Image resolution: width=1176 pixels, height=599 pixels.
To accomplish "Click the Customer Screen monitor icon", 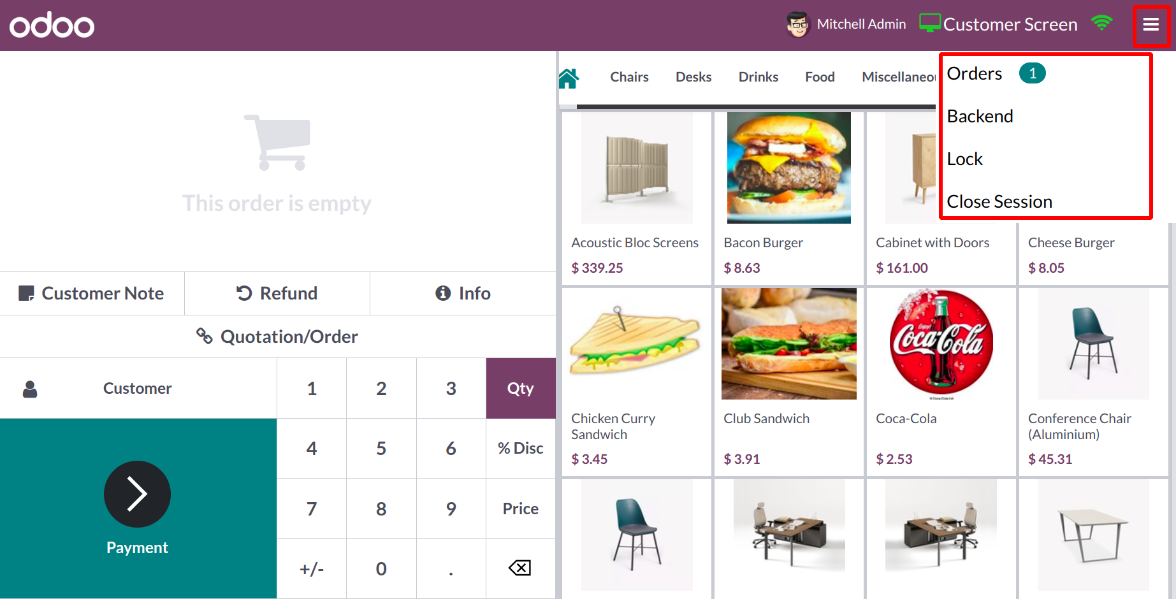I will [930, 23].
